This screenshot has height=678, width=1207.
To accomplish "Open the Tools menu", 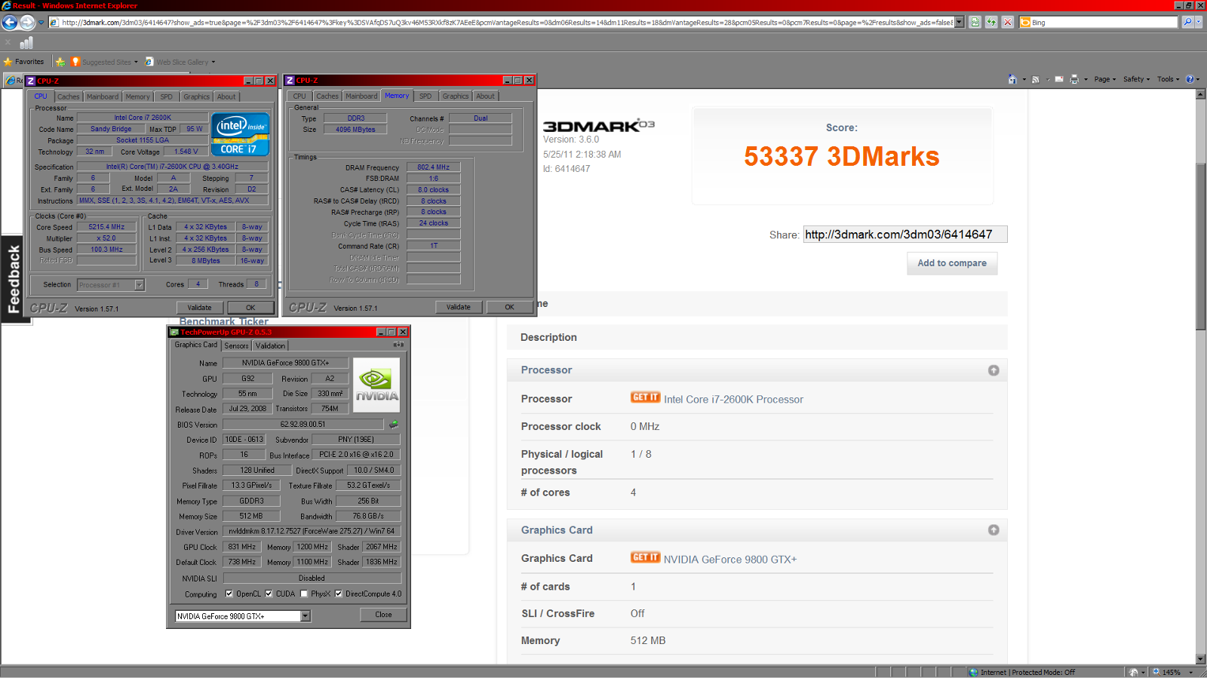I will click(1169, 79).
